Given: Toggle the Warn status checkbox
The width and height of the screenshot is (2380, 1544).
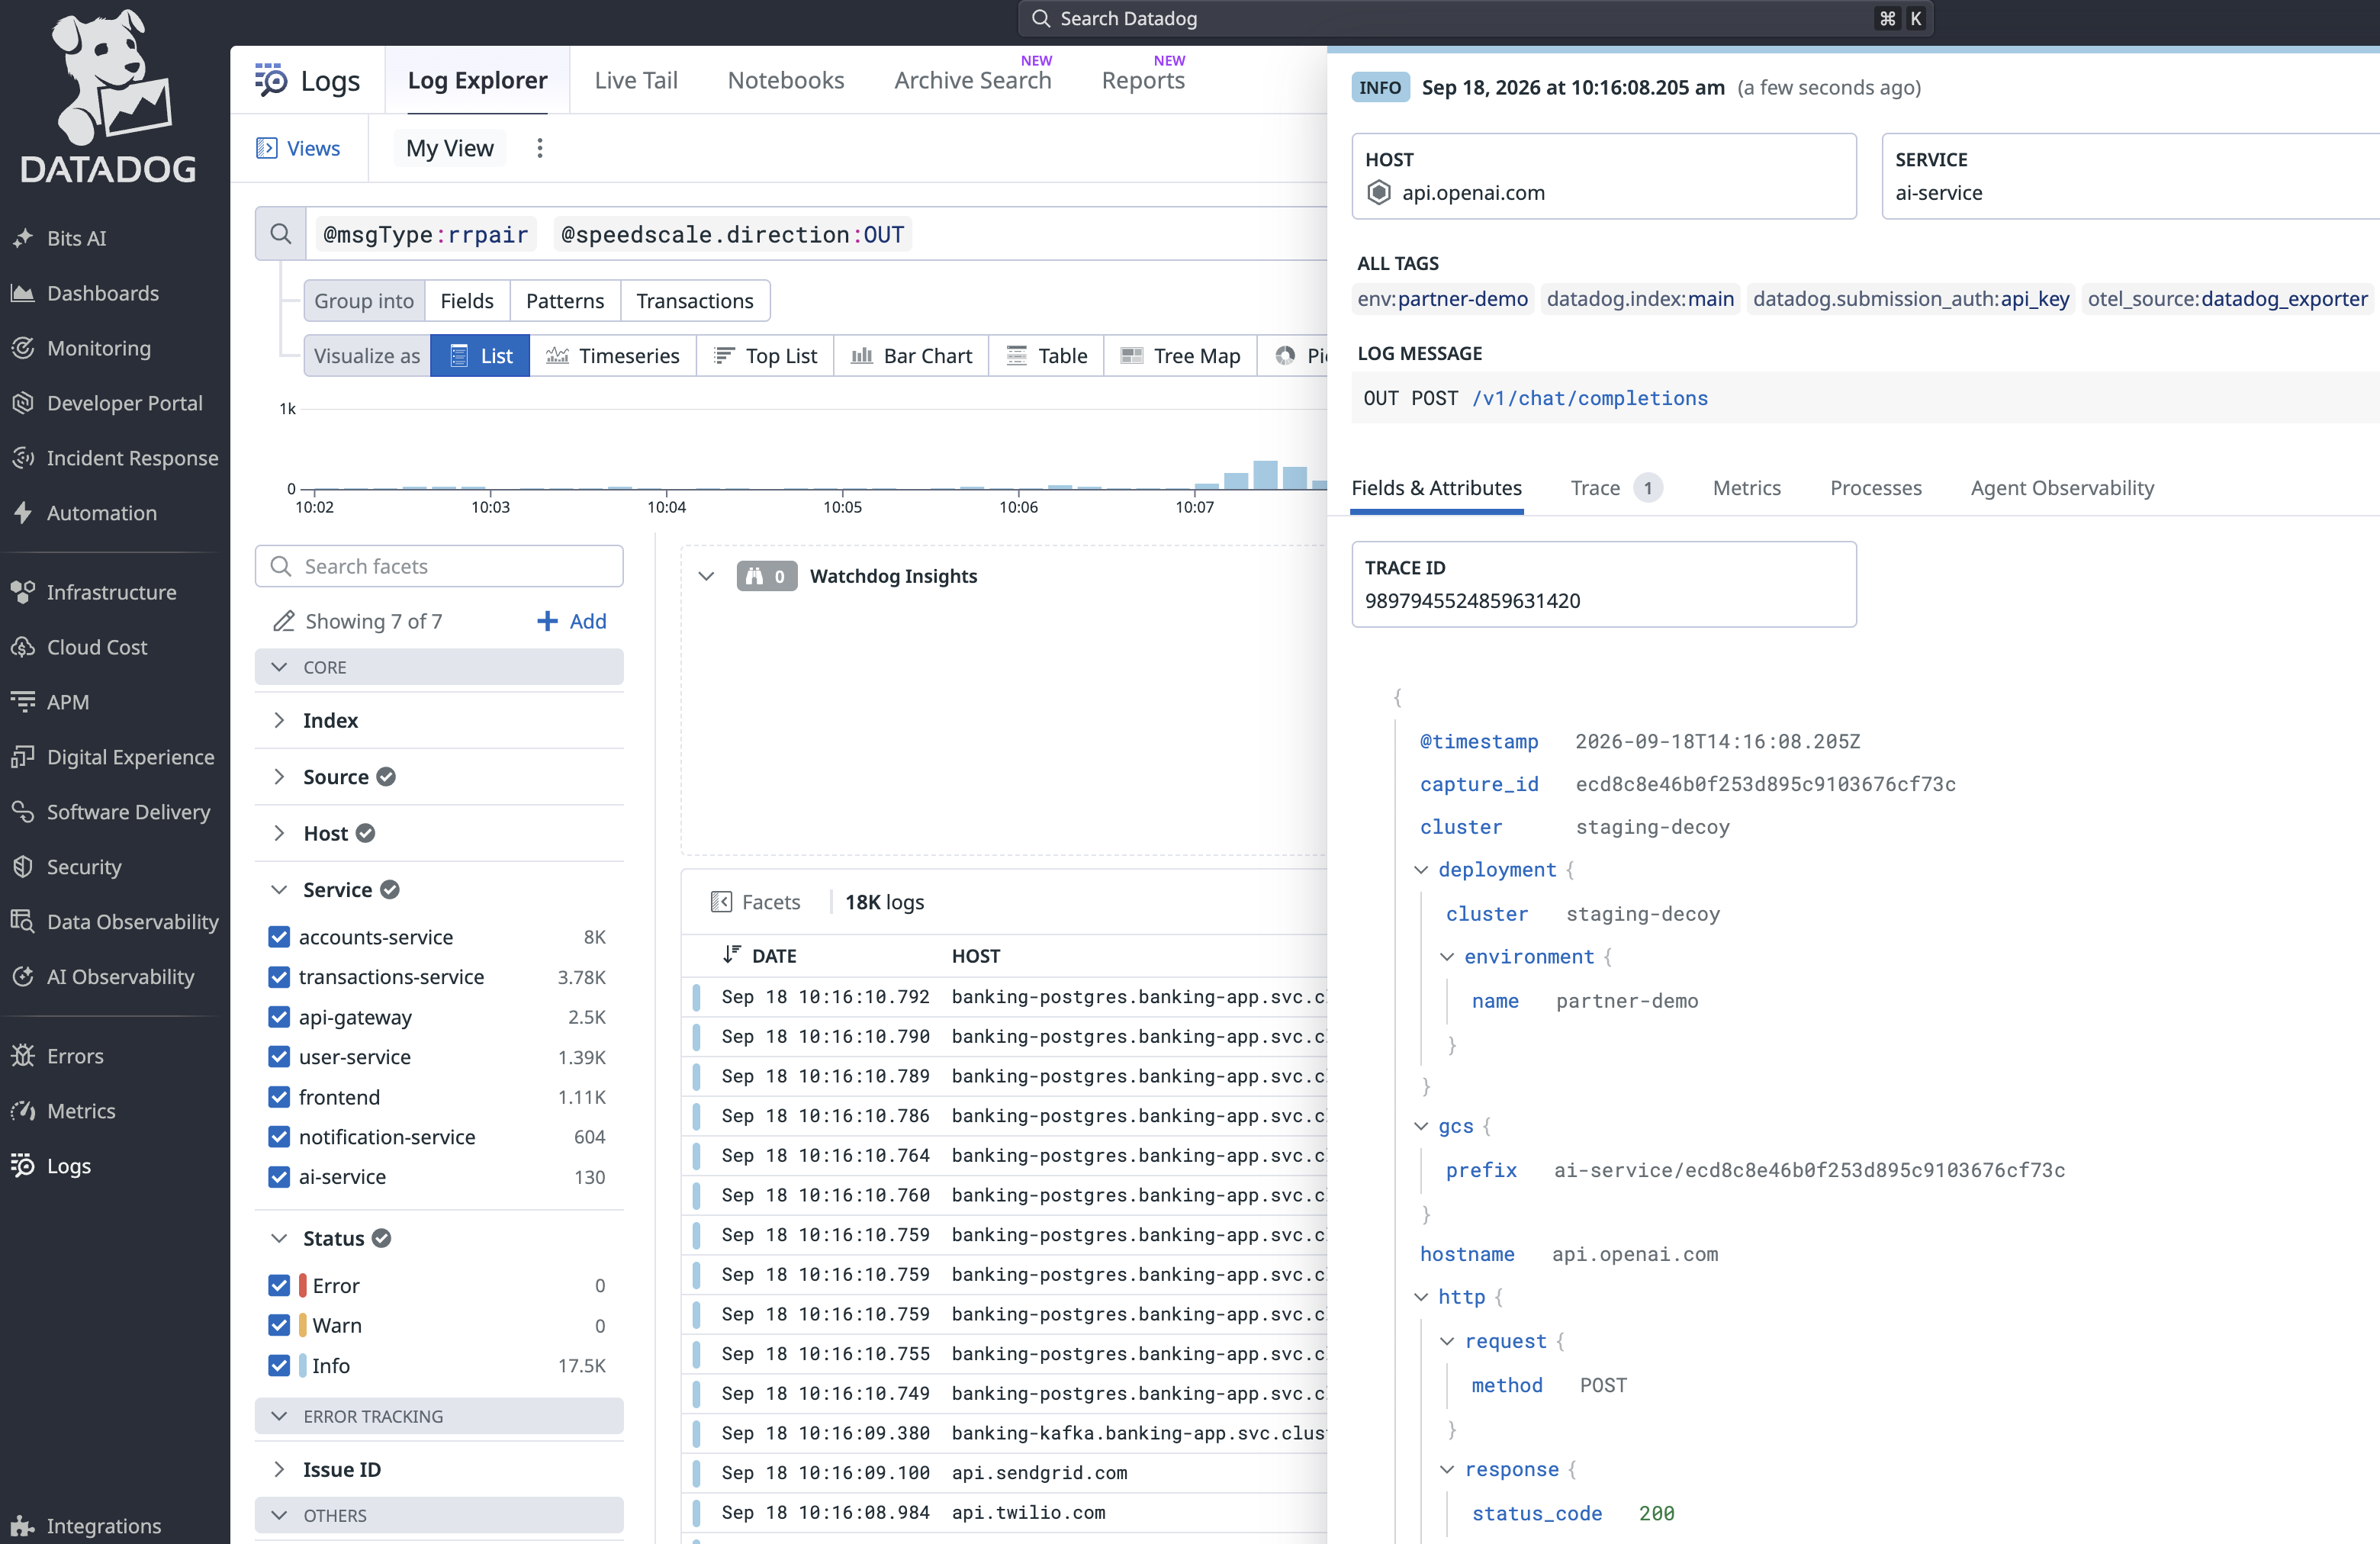Looking at the screenshot, I should (279, 1325).
